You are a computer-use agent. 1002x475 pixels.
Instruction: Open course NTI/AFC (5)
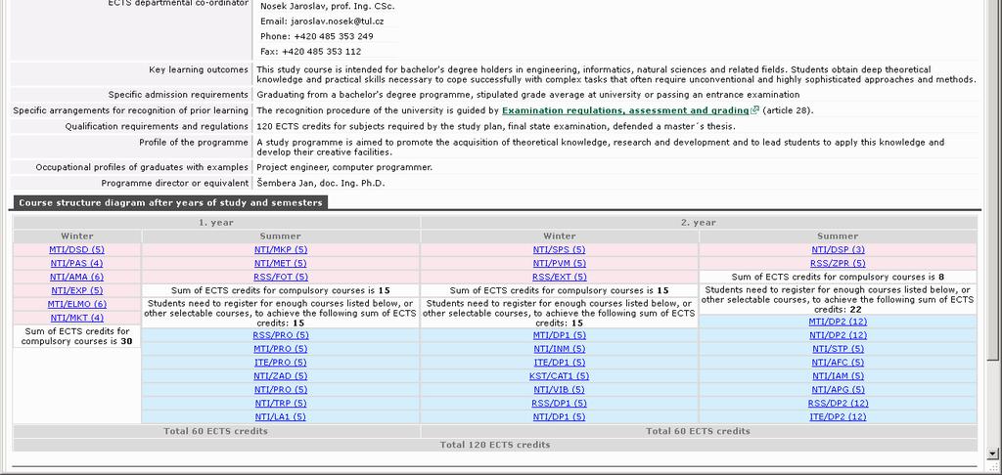click(838, 362)
